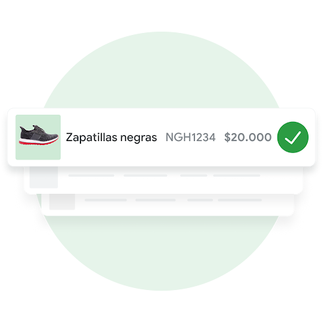The image size is (323, 323).
Task: Click third short placeholder line in second card
Action: (194, 175)
